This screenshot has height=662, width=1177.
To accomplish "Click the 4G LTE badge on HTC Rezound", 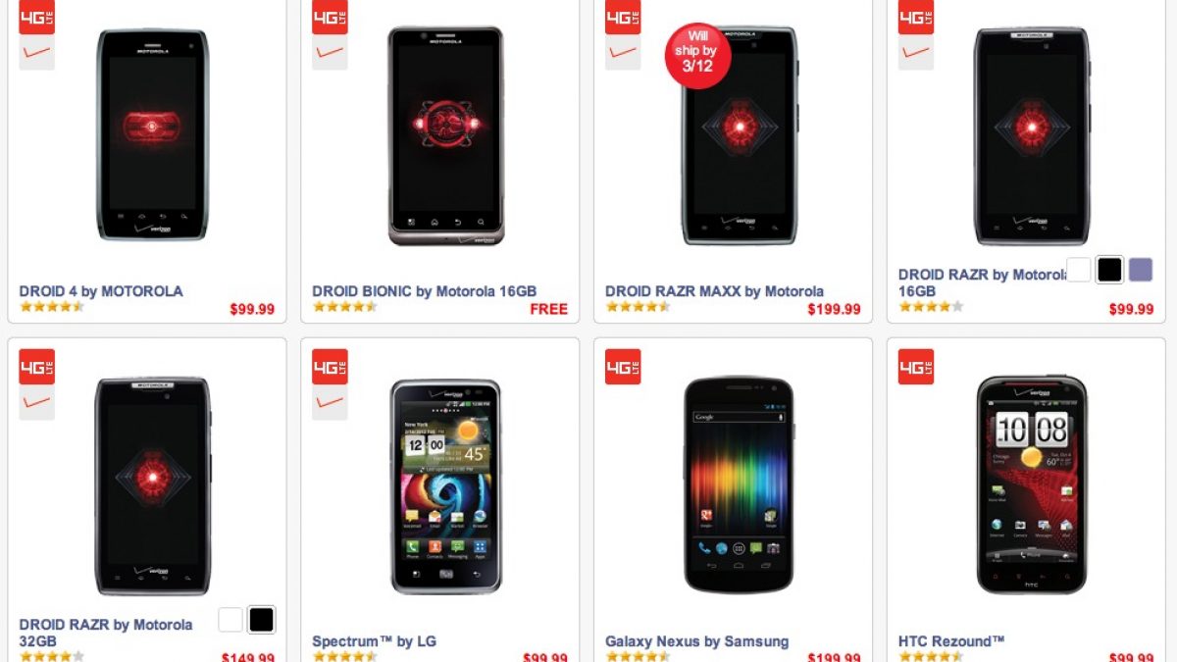I will click(916, 367).
